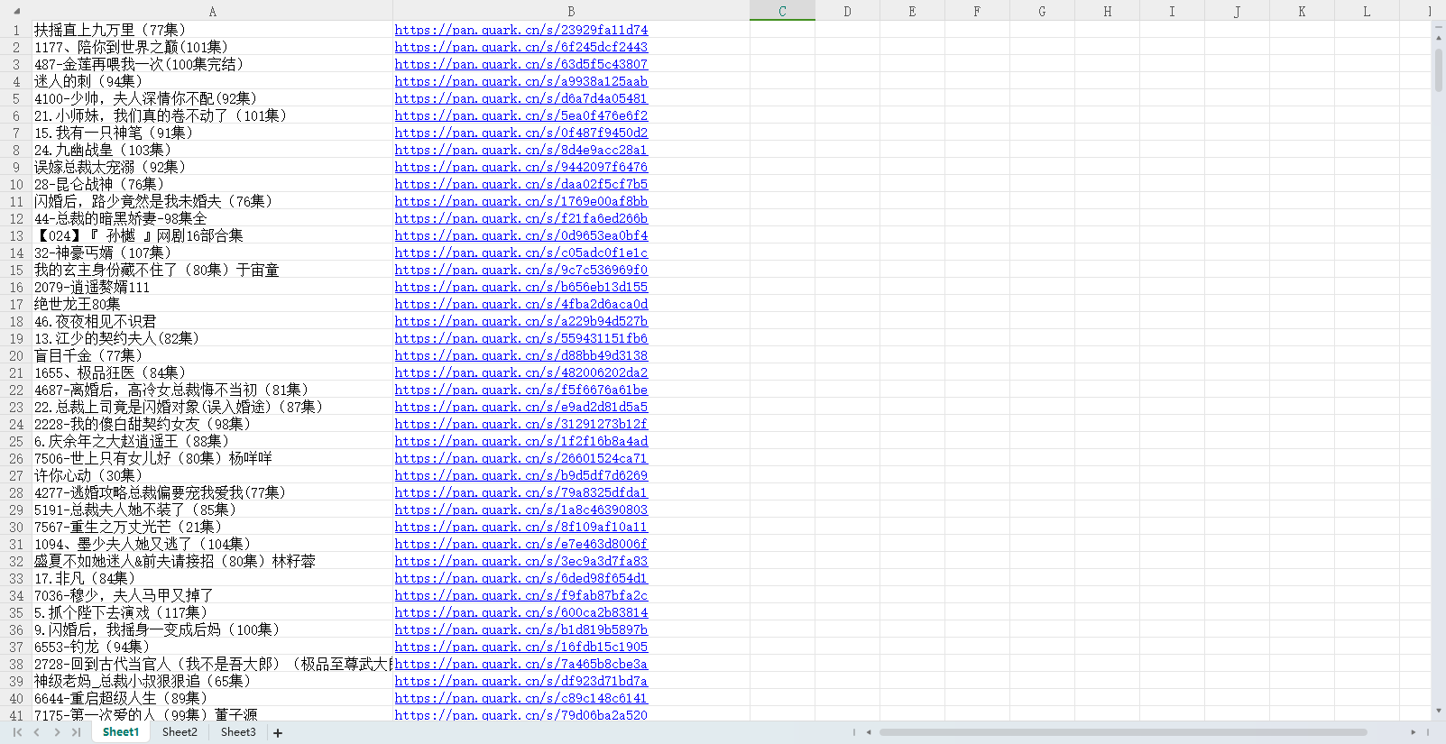
Task: Click the horizontal scrollbar left arrow
Action: point(869,732)
